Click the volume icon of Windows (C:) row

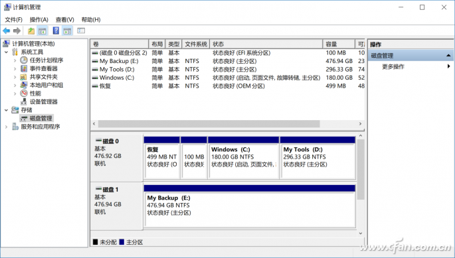pos(95,78)
